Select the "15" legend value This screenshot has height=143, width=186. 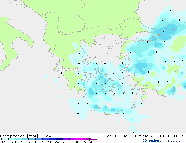(43, 142)
